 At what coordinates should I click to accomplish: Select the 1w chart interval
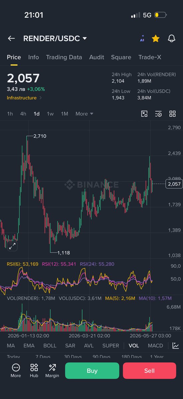[50, 114]
